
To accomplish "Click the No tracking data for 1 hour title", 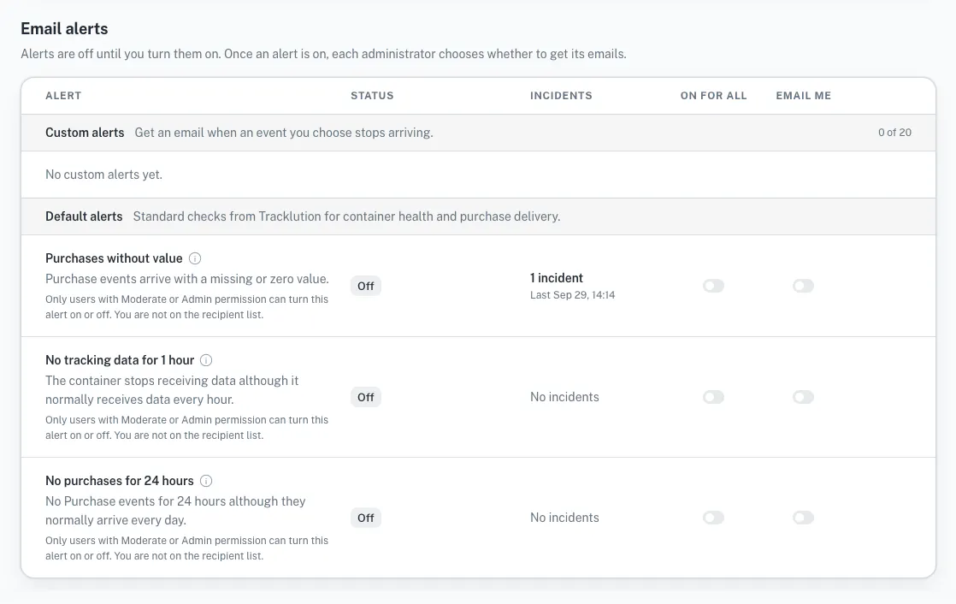I will pos(120,360).
